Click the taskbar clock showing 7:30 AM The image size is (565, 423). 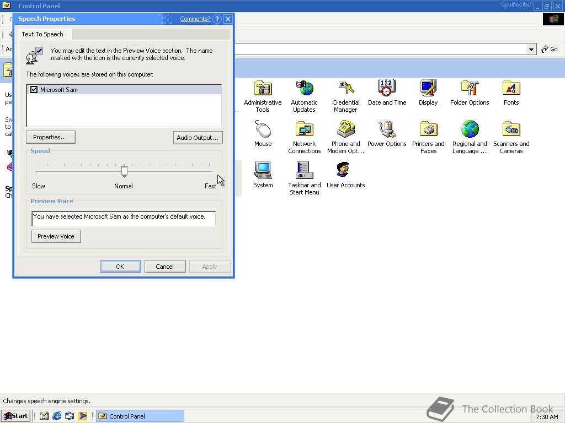pos(547,417)
